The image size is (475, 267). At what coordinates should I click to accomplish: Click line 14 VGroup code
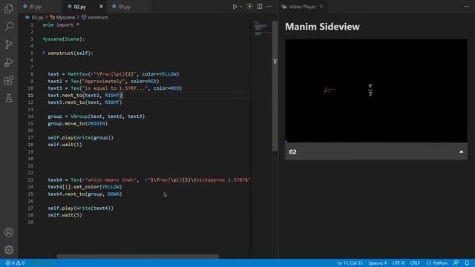[x=96, y=116]
